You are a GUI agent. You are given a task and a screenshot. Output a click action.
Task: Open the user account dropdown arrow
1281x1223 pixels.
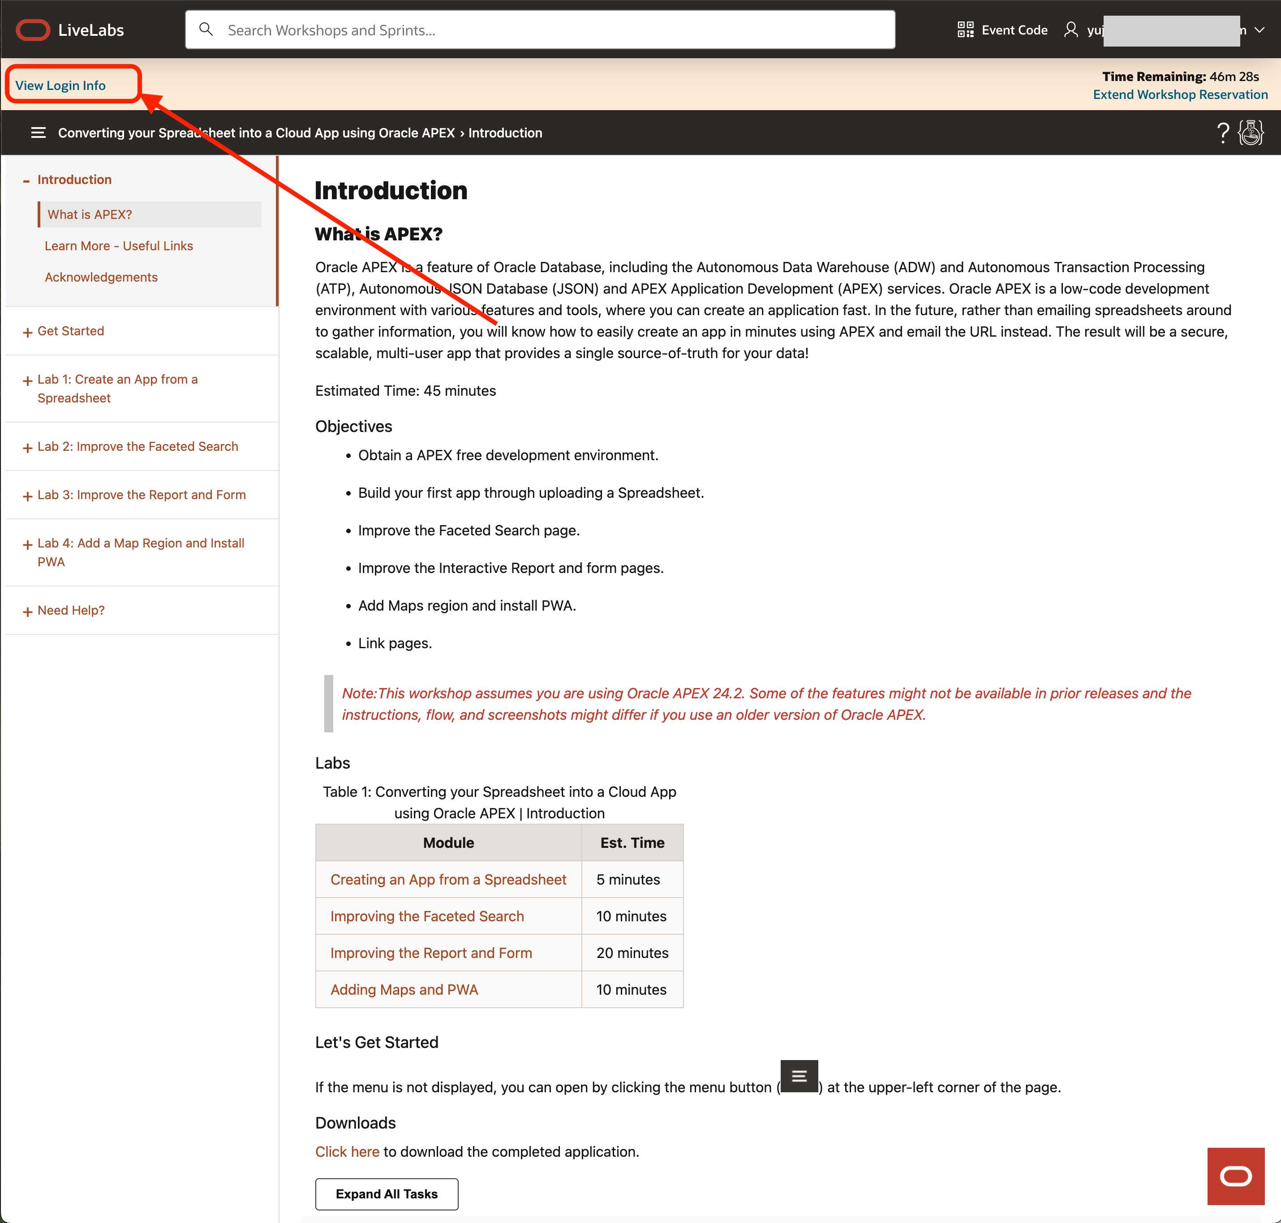coord(1260,30)
